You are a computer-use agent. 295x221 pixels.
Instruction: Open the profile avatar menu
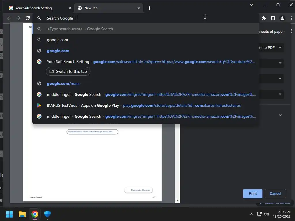click(282, 18)
